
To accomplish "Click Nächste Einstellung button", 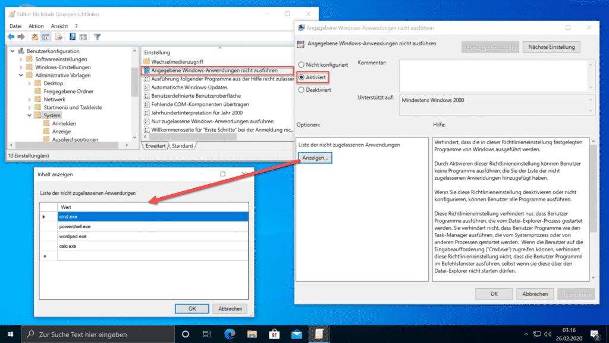I will 551,47.
